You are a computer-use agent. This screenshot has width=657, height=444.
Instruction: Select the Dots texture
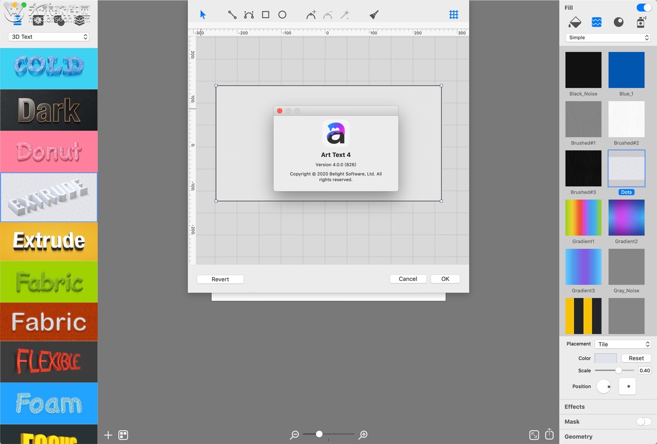[x=626, y=168]
